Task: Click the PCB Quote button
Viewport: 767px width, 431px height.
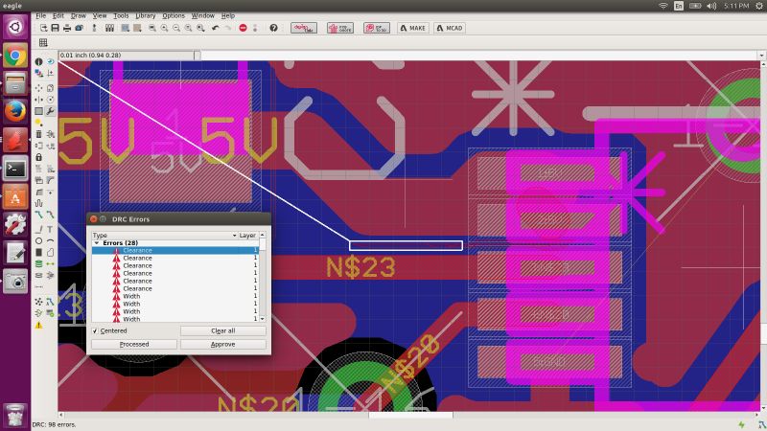Action: pyautogui.click(x=340, y=28)
